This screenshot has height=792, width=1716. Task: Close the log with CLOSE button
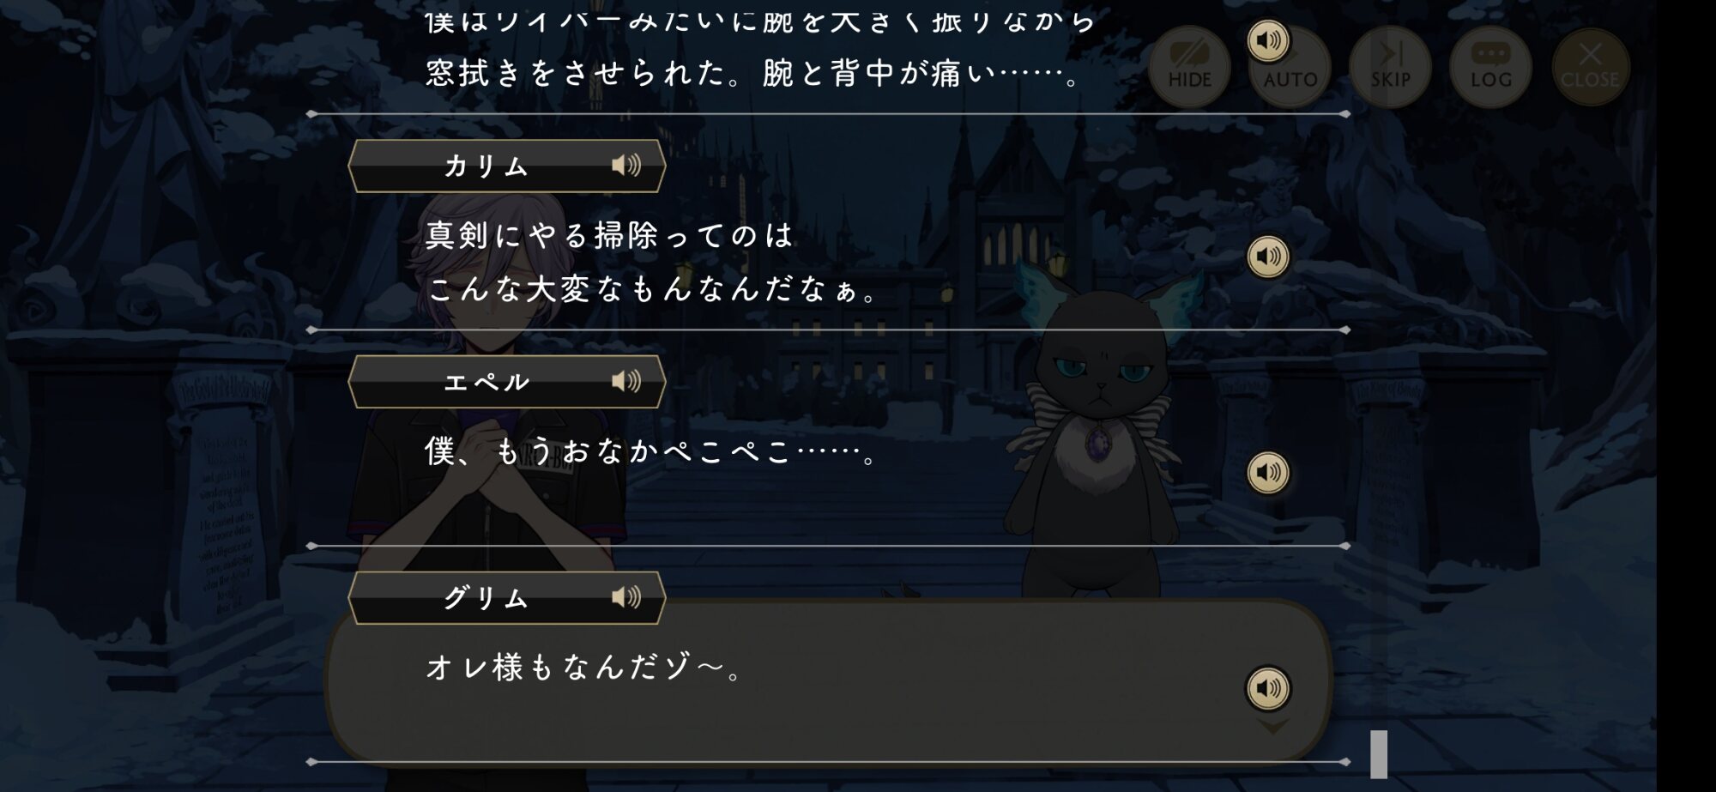[1590, 67]
